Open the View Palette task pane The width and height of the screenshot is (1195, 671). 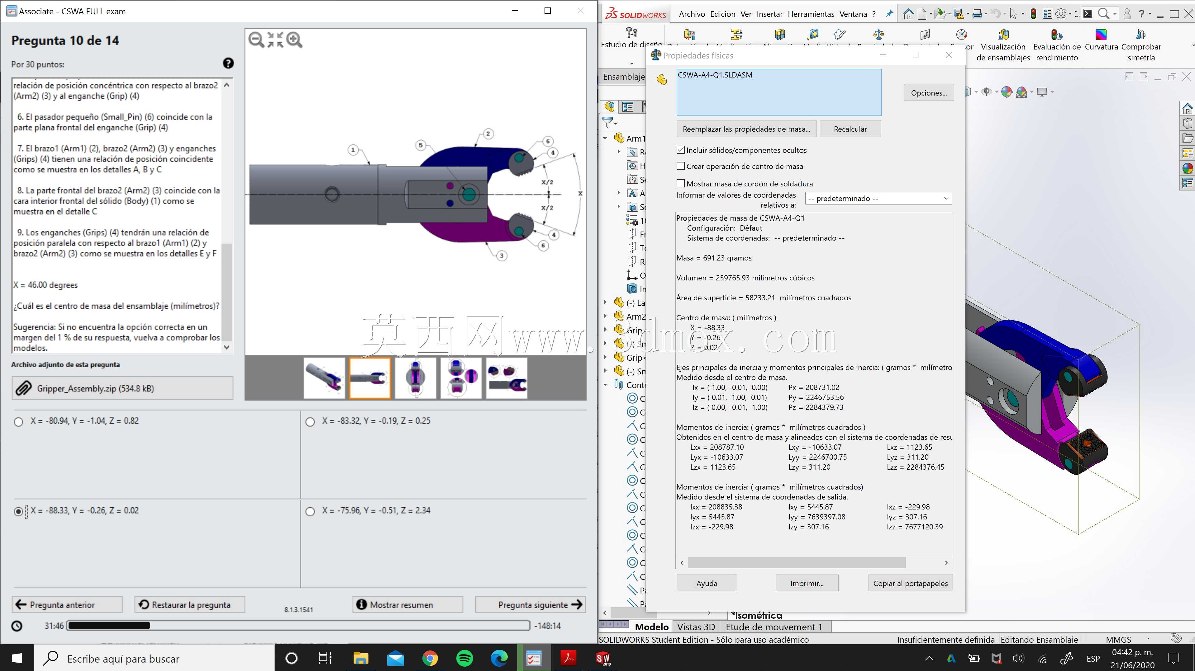coord(1188,153)
